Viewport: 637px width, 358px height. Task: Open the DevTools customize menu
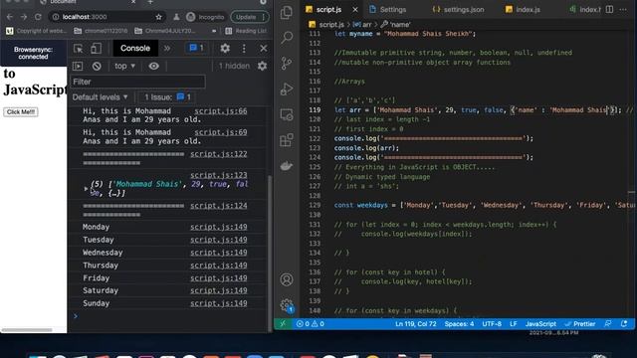(x=244, y=49)
